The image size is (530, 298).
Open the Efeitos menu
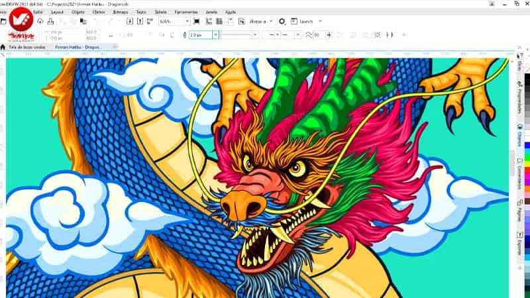pos(99,12)
